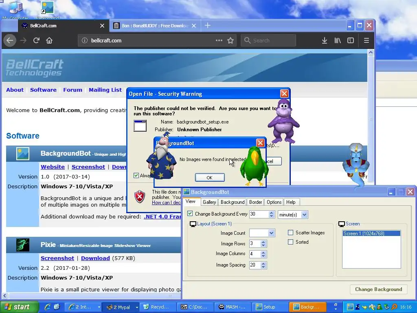Open the page actions three-dot menu
This screenshot has width=417, height=313.
tap(219, 40)
